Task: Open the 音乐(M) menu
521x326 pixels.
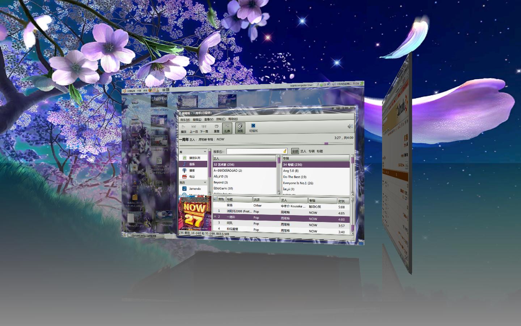Action: [185, 120]
